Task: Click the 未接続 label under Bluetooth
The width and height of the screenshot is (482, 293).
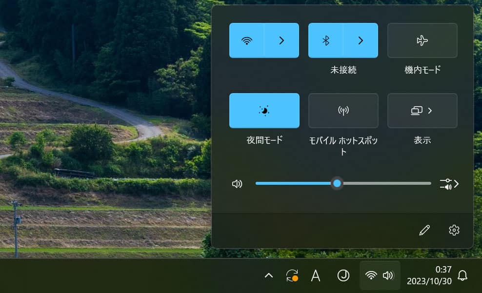Action: point(343,70)
